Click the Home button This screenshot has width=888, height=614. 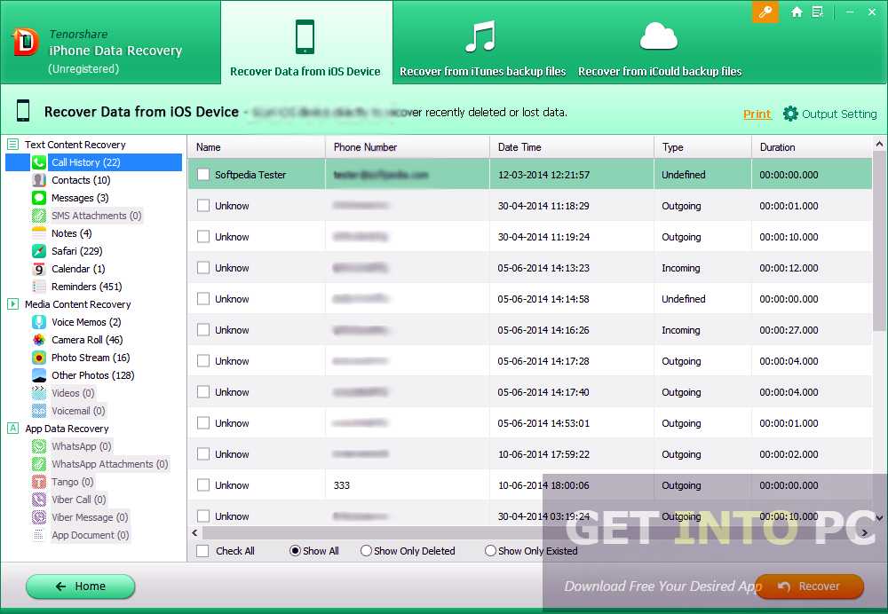81,586
